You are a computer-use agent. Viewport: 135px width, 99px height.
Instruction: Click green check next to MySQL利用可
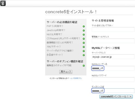pyautogui.click(x=84, y=35)
